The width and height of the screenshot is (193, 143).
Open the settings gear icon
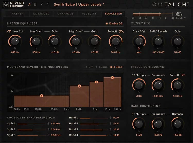point(154,4)
